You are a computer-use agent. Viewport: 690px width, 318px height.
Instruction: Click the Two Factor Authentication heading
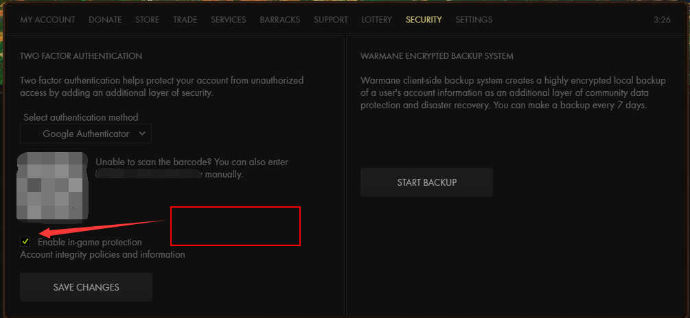pyautogui.click(x=81, y=56)
